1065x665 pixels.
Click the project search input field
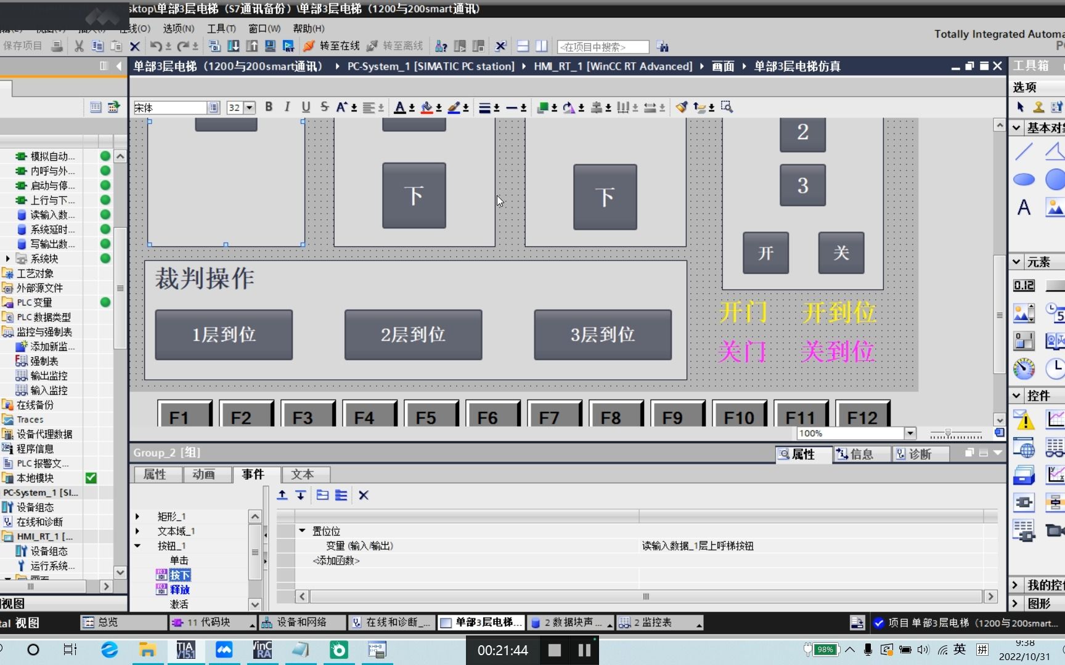click(603, 47)
